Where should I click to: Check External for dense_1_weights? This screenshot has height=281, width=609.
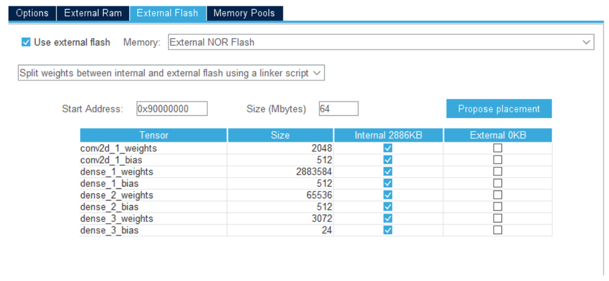(497, 172)
